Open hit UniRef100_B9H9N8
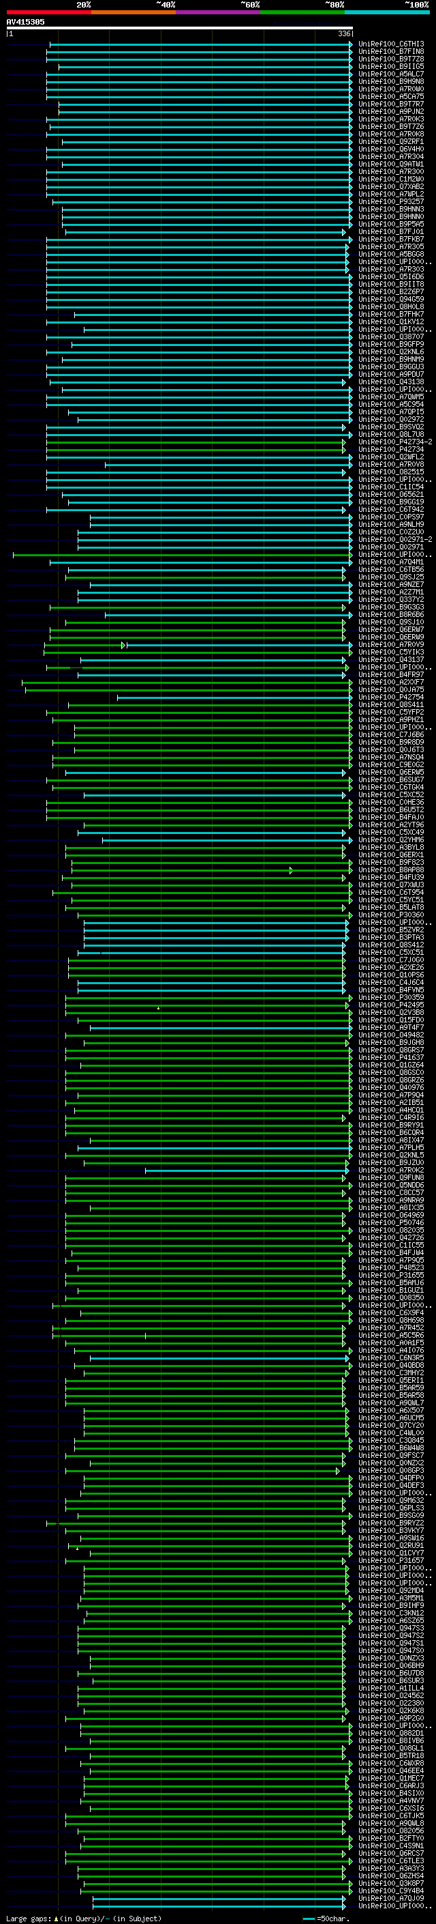The image size is (436, 1924). click(391, 81)
